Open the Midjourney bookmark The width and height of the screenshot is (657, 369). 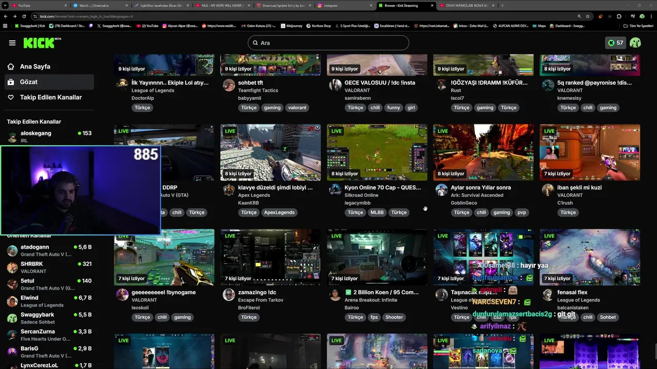click(x=291, y=26)
